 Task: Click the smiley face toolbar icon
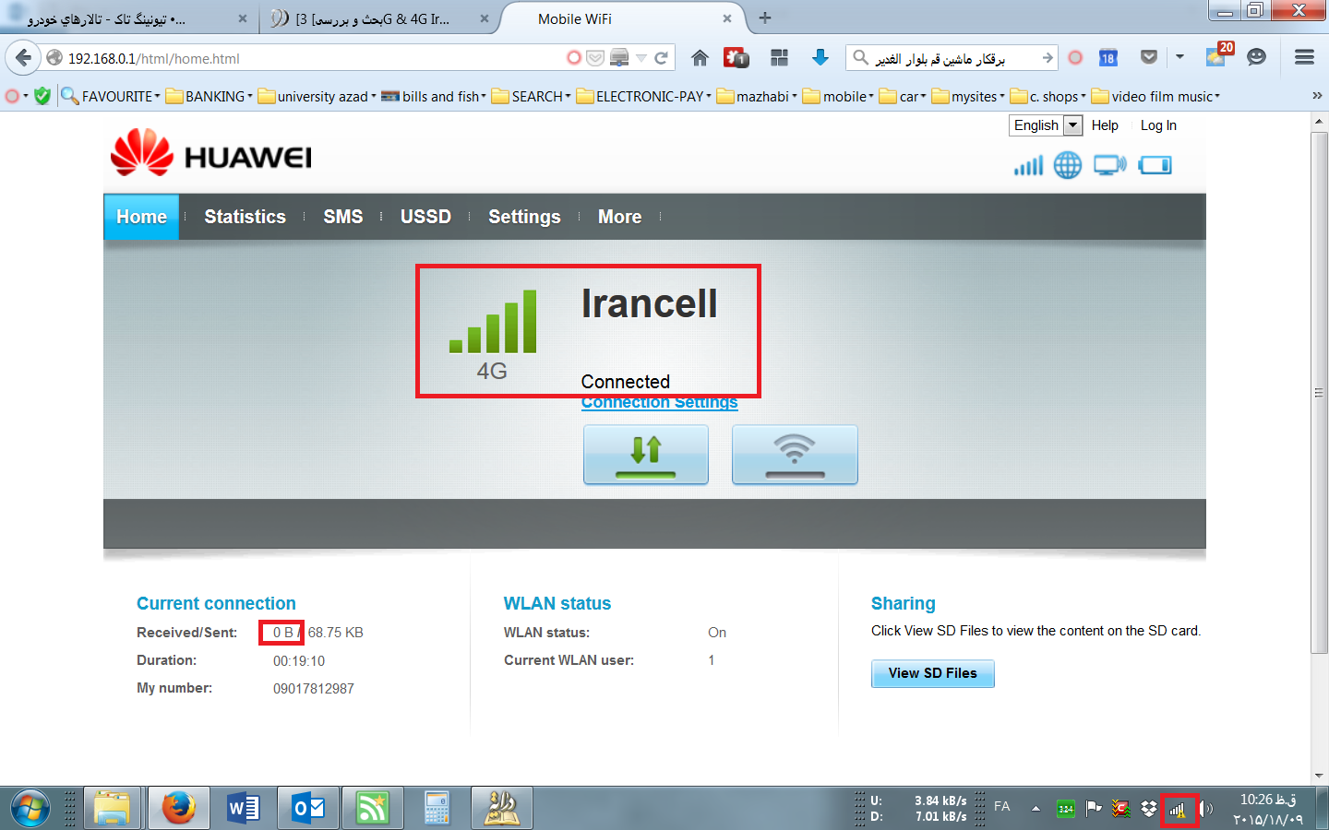pyautogui.click(x=1256, y=57)
